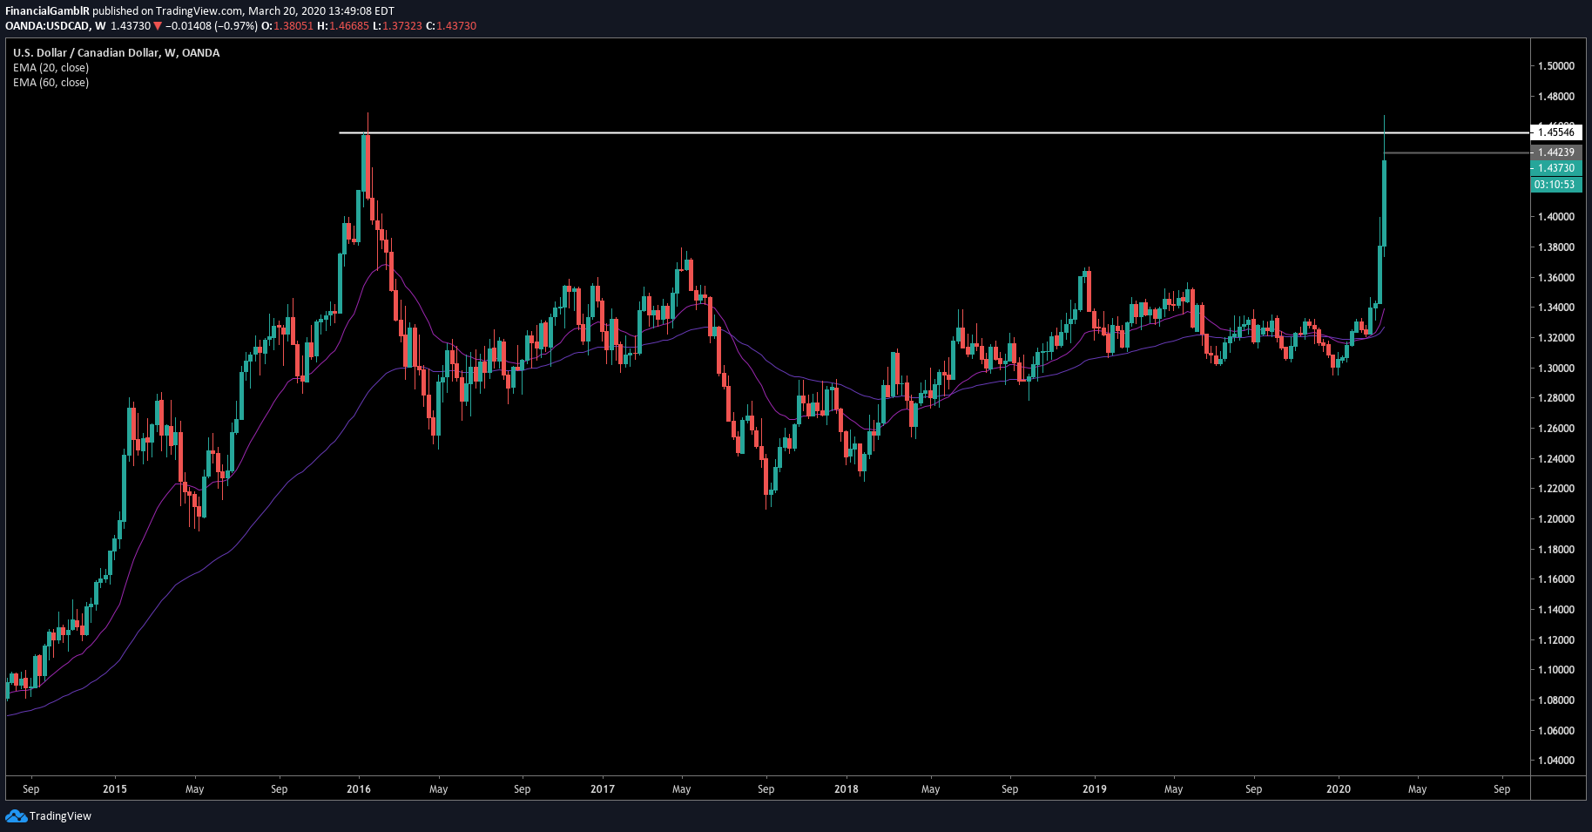1592x832 pixels.
Task: Click the 1.10000 price axis label
Action: pyautogui.click(x=1556, y=670)
